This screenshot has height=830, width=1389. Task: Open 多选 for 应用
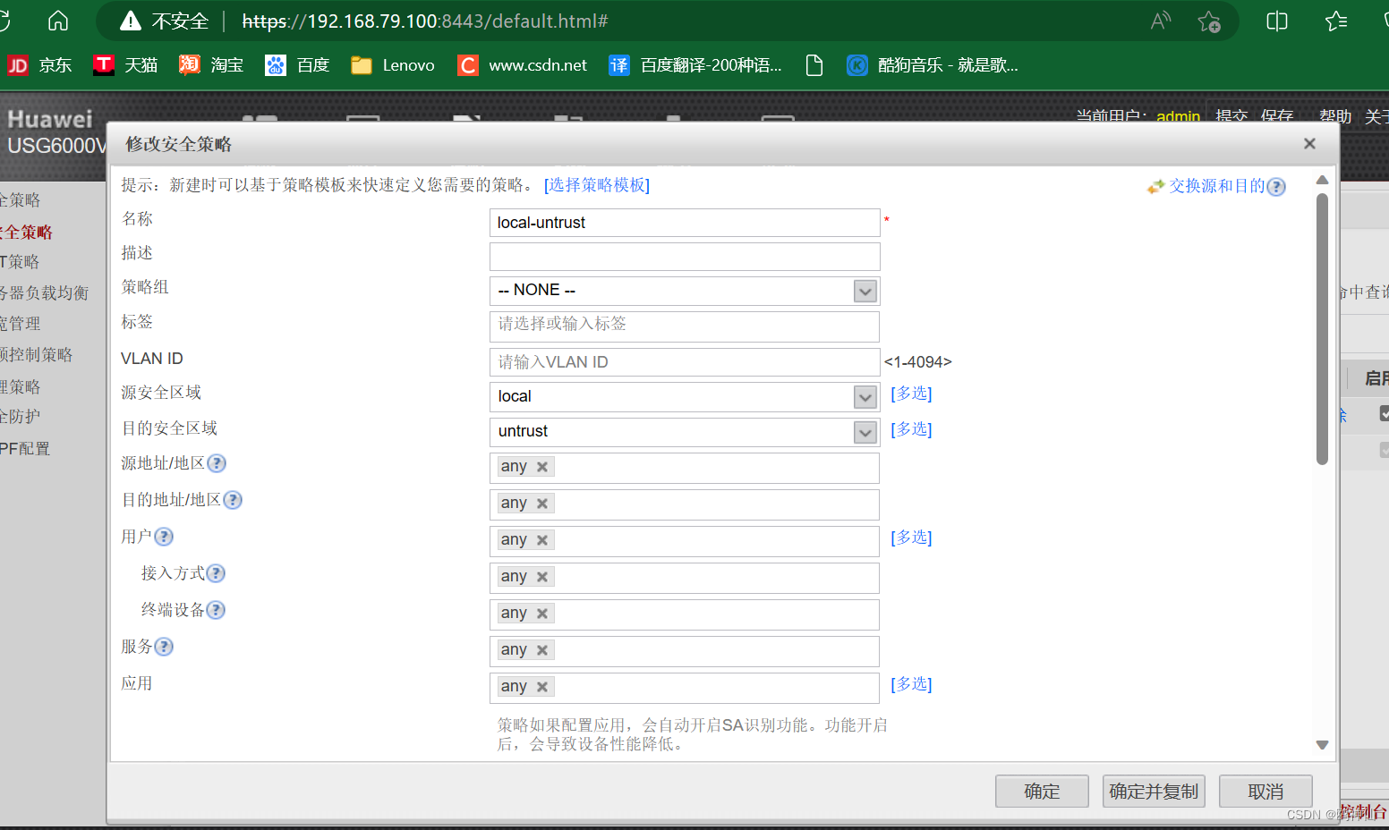(x=911, y=684)
